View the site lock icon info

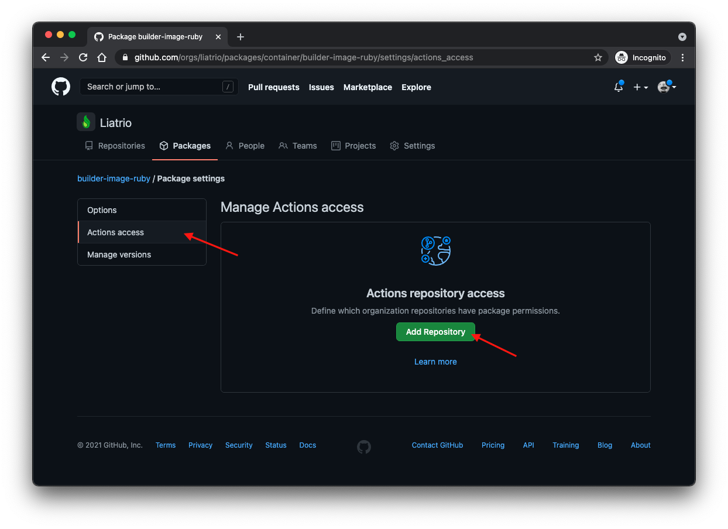point(125,57)
